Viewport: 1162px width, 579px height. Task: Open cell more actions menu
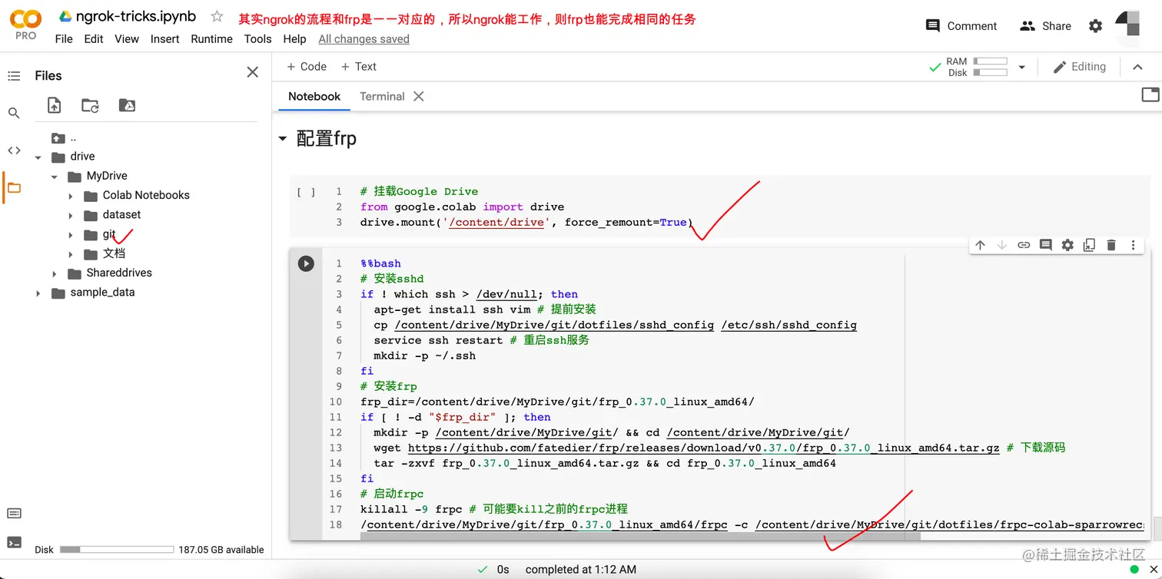pyautogui.click(x=1134, y=244)
